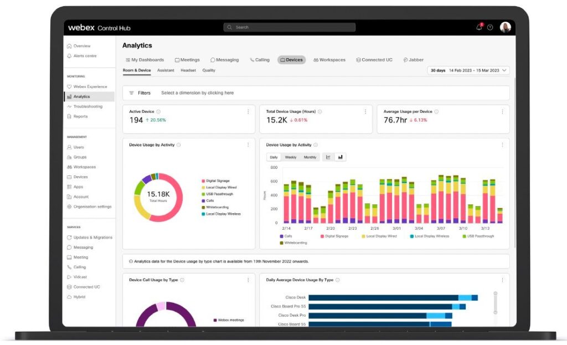Open the 30 days date range dropdown
The height and width of the screenshot is (345, 567).
coord(468,70)
